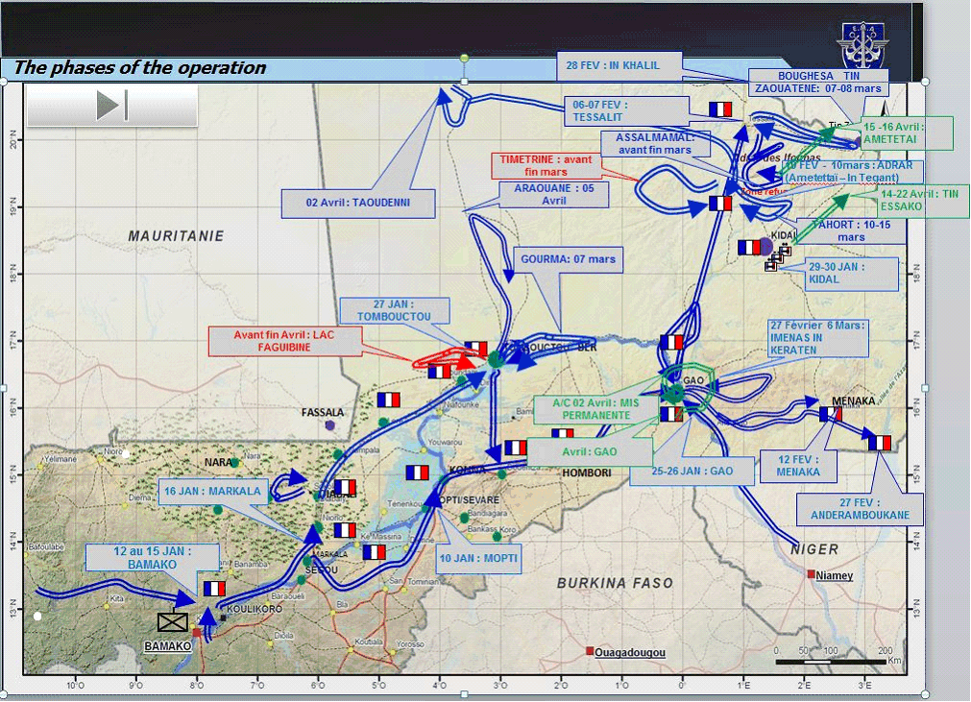
Task: Click the green rotation handle above the map
Action: [465, 60]
